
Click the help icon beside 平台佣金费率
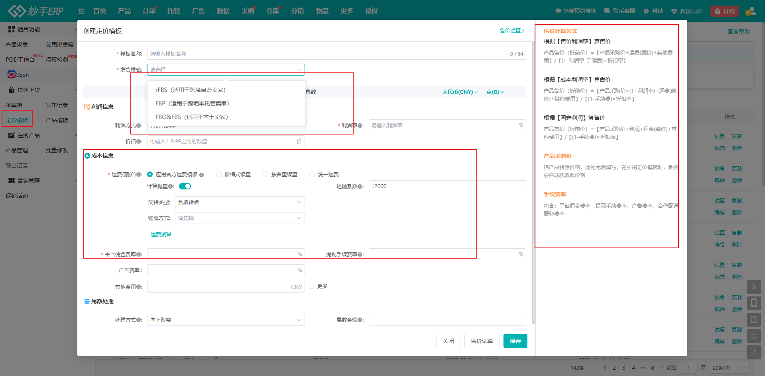click(139, 255)
